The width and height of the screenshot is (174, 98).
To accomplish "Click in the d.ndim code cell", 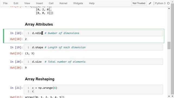I will tap(93, 33).
